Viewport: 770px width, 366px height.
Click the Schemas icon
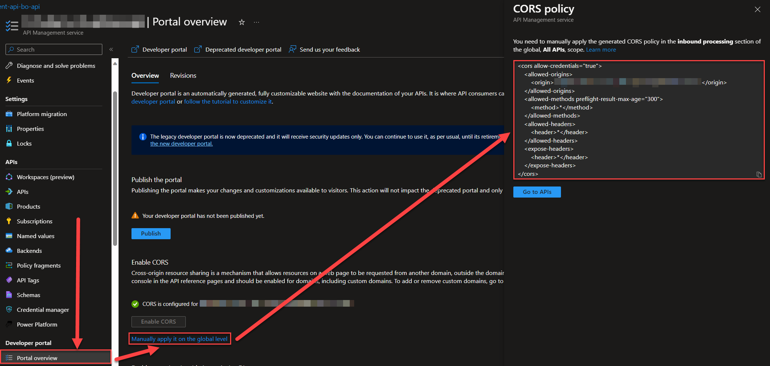tap(9, 295)
